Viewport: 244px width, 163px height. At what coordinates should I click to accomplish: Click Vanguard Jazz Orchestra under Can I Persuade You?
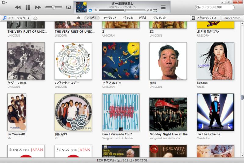pyautogui.click(x=117, y=138)
